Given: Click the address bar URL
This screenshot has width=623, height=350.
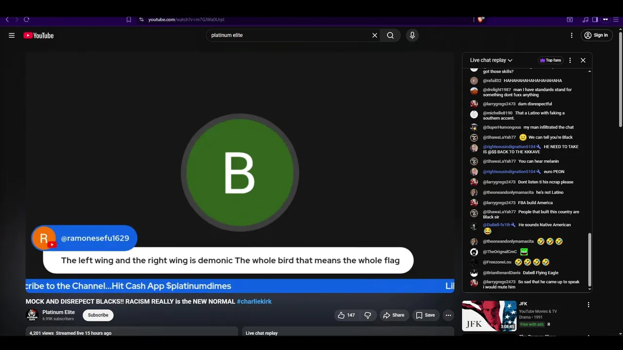Looking at the screenshot, I should (x=186, y=19).
